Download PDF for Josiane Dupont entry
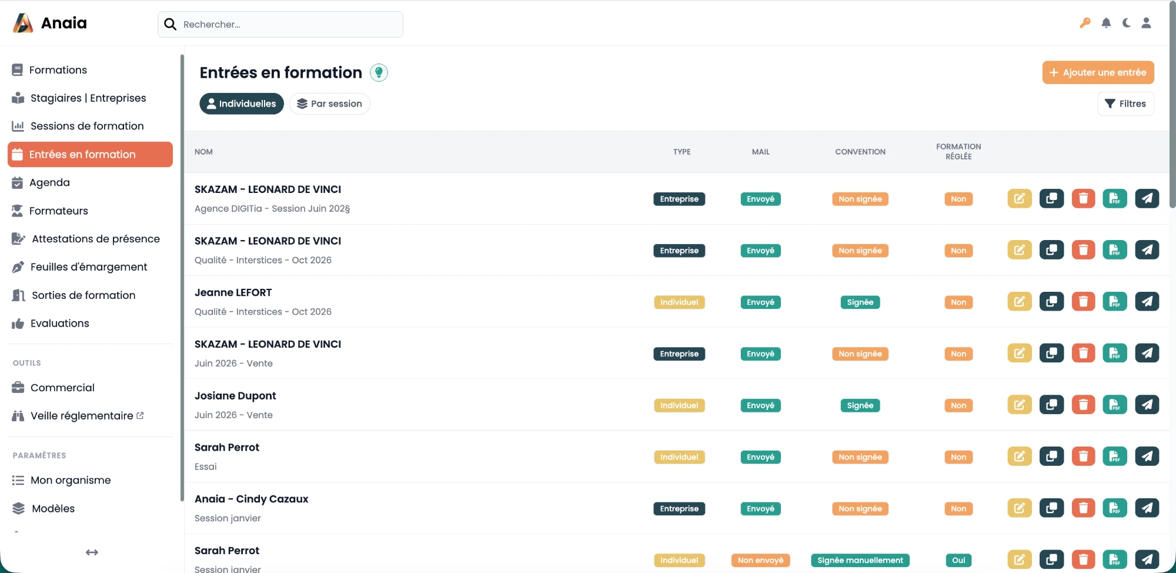The image size is (1176, 573). pos(1115,405)
